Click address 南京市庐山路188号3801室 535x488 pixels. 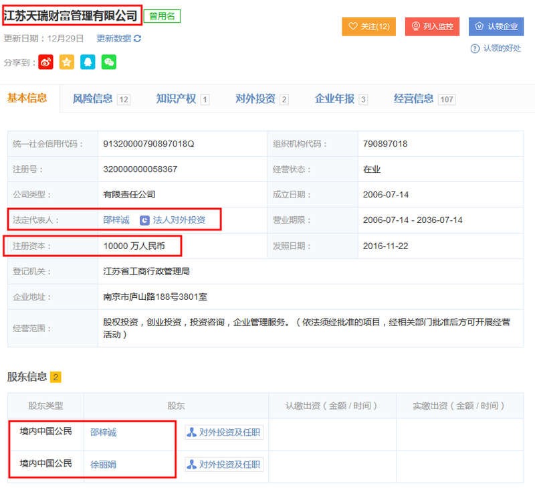pos(155,297)
